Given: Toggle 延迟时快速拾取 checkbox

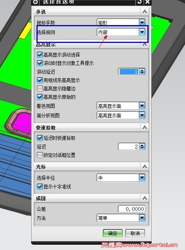Looking at the screenshot, I should point(40,138).
